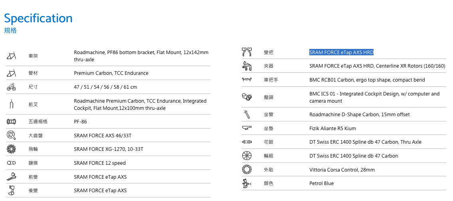Click the tire icon beside 外胎

(x=247, y=170)
